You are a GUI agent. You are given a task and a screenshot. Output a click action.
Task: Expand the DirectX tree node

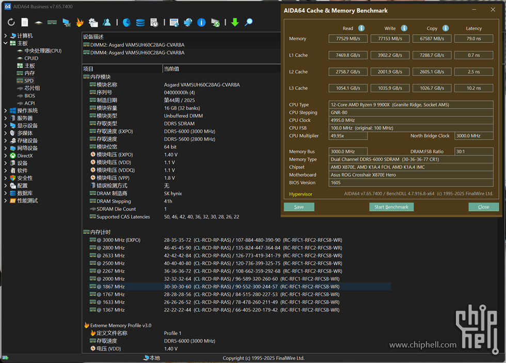[x=6, y=156]
